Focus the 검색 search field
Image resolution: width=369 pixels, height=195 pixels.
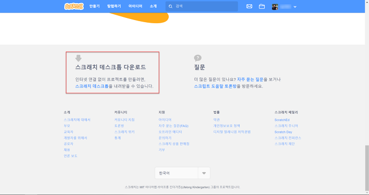click(x=202, y=6)
